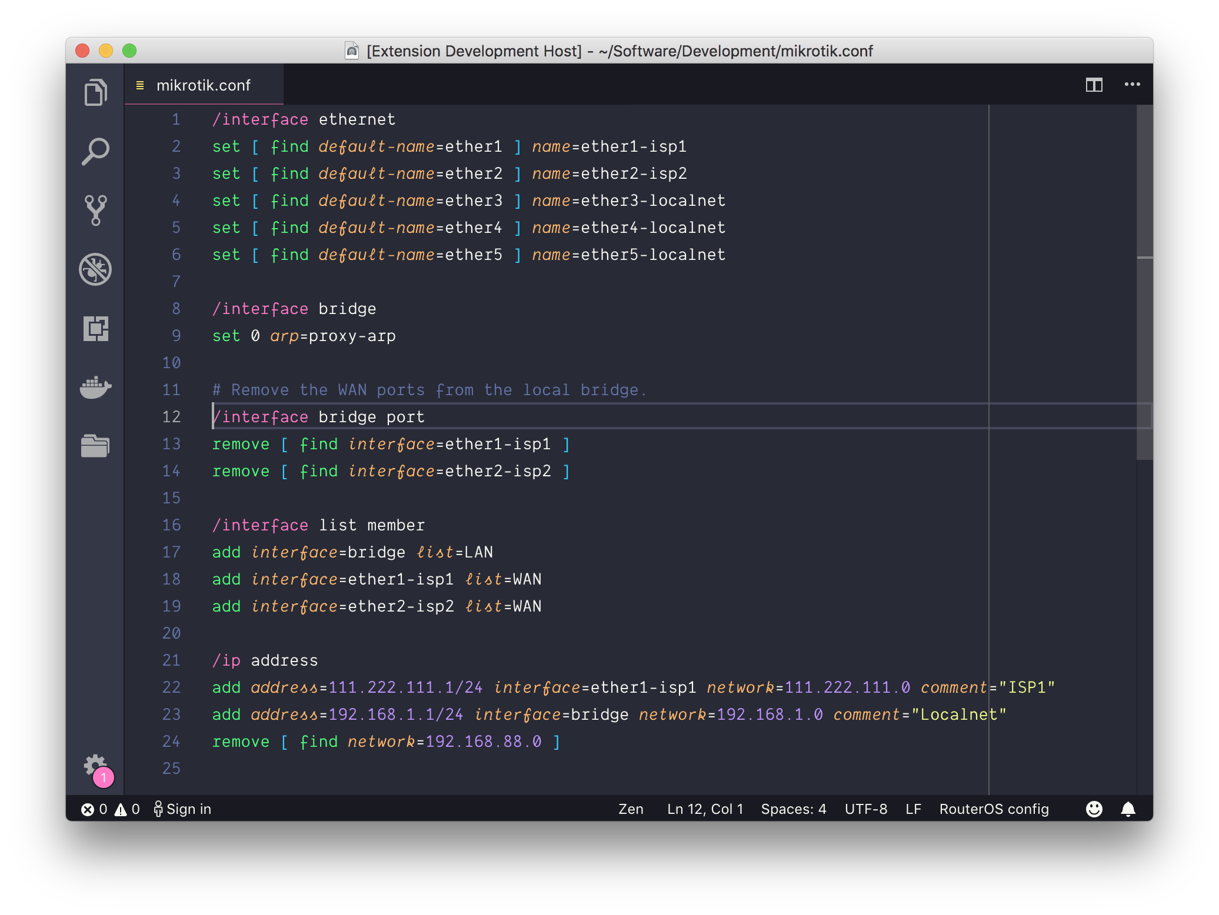The image size is (1219, 915).
Task: Change indentation via Spaces: 4
Action: [793, 809]
